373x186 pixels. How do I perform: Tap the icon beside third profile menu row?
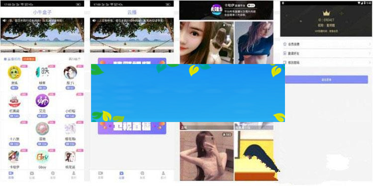click(x=285, y=62)
